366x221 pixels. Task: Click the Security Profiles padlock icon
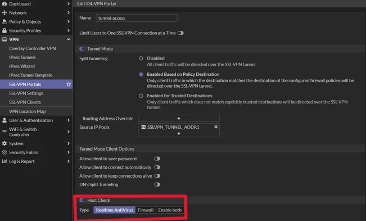4,30
